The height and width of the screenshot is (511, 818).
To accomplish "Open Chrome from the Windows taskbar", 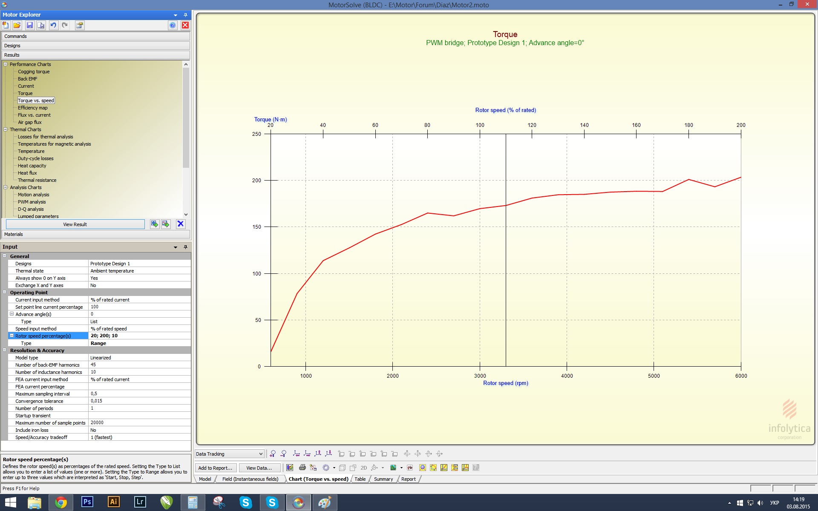I will tap(61, 502).
